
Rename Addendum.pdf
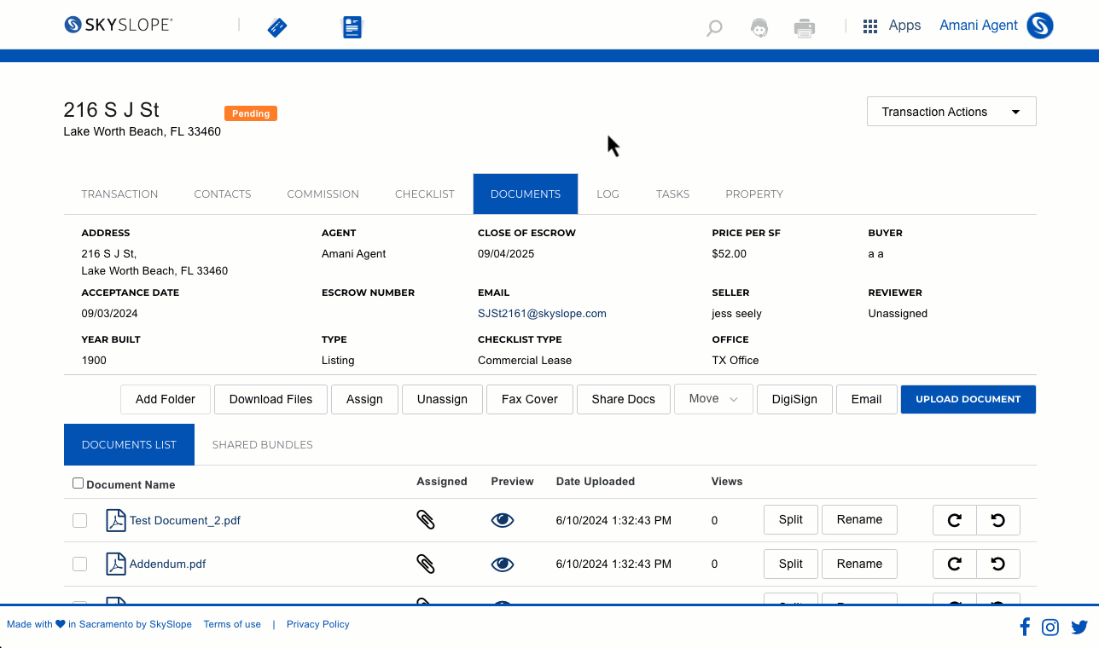(x=859, y=564)
